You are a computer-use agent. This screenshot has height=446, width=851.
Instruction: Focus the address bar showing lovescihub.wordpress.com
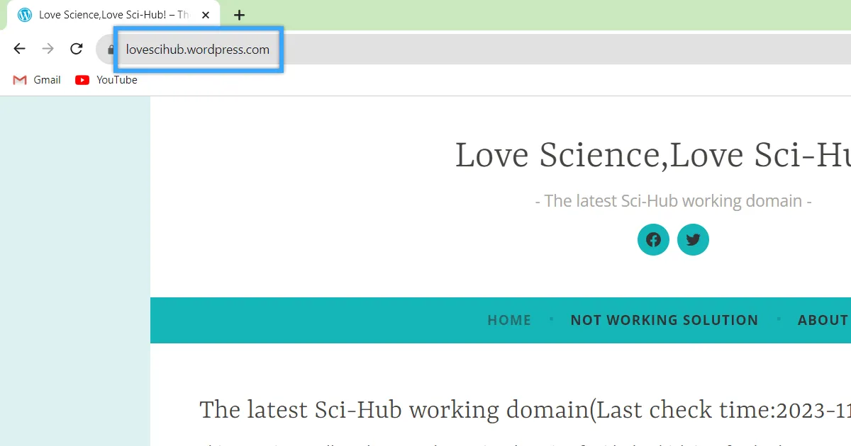(x=198, y=50)
